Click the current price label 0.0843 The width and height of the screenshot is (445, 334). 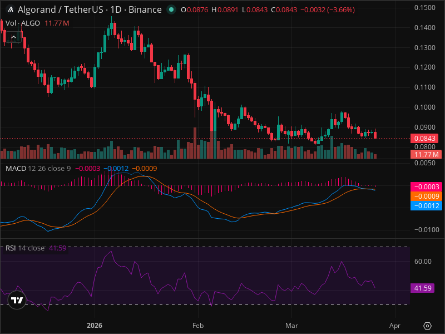point(424,138)
